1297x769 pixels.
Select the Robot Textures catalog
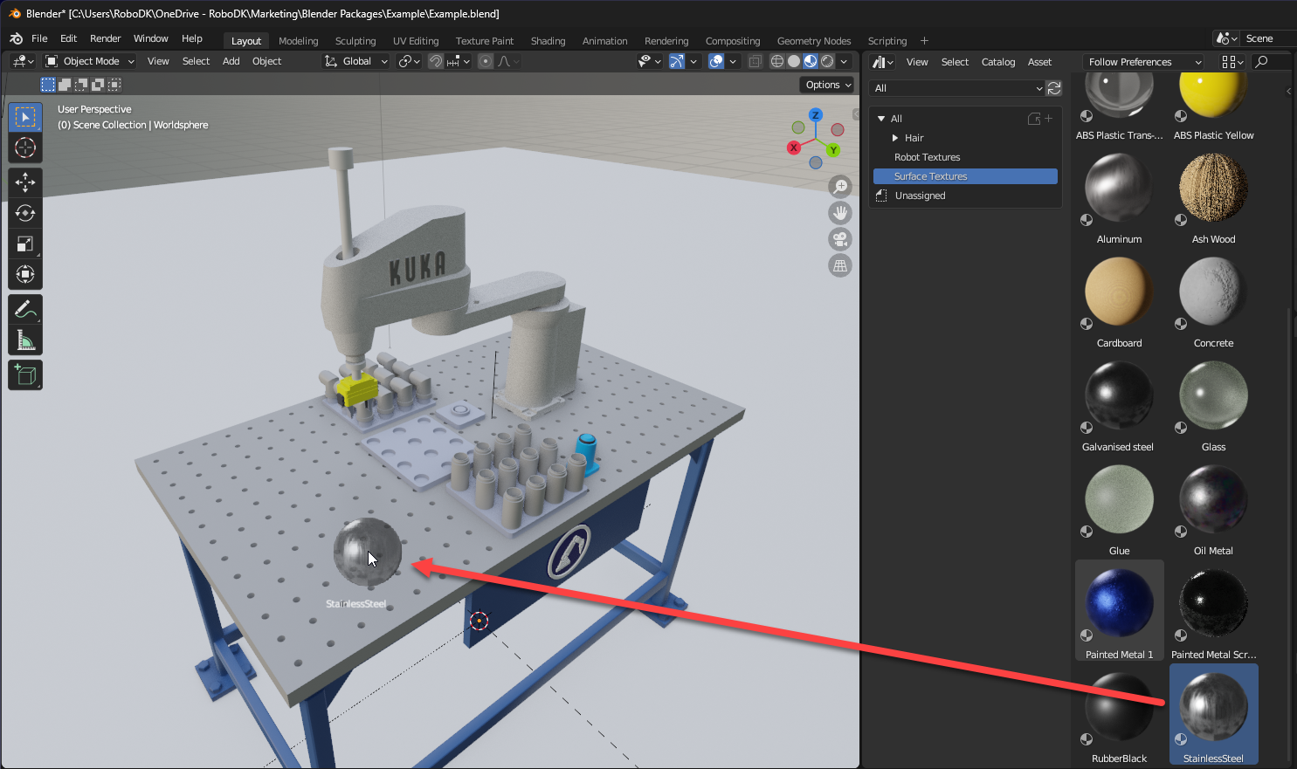(x=927, y=157)
